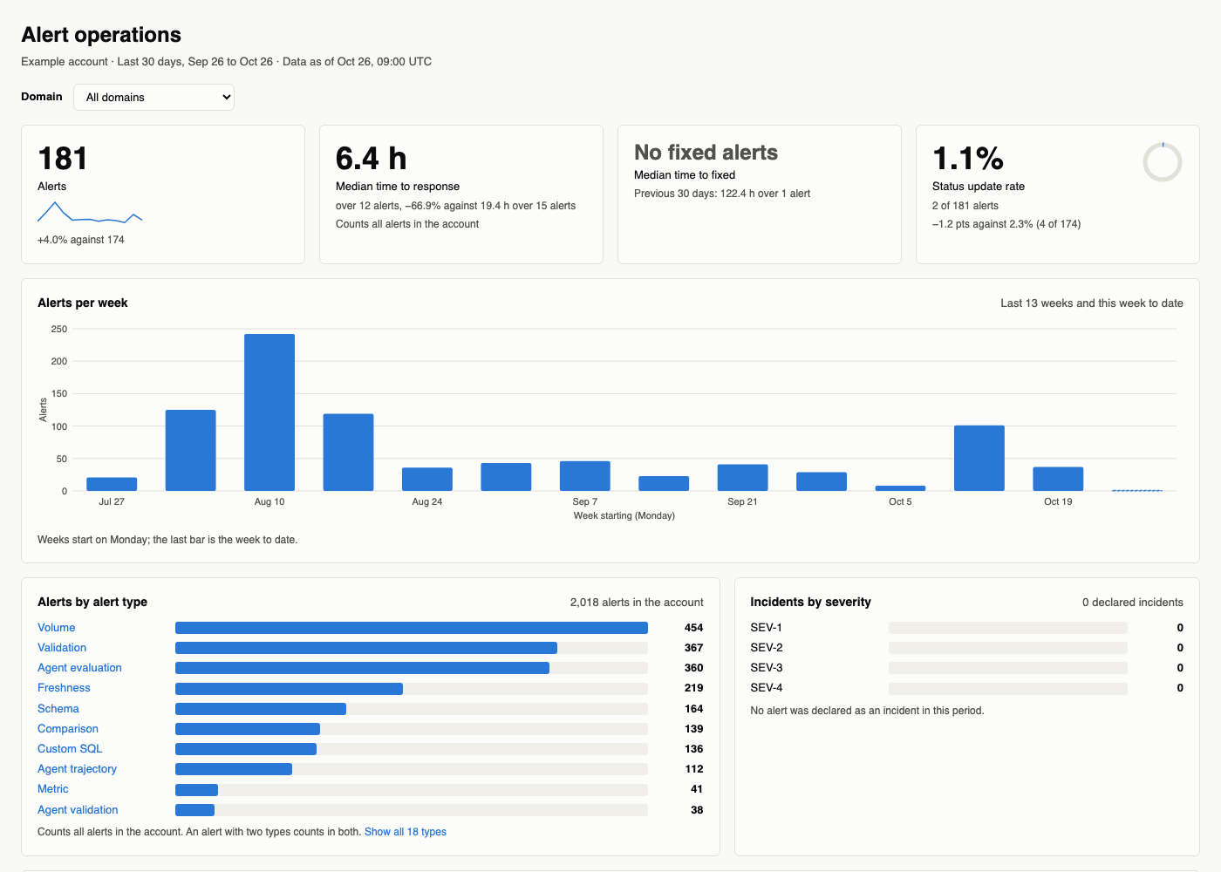
Task: Open the Validation alert type link
Action: point(62,648)
